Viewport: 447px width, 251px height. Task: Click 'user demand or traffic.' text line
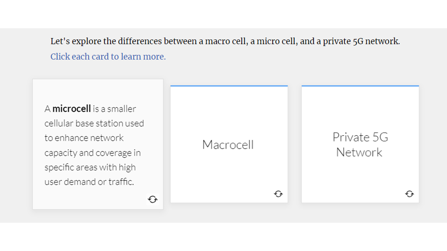click(89, 182)
